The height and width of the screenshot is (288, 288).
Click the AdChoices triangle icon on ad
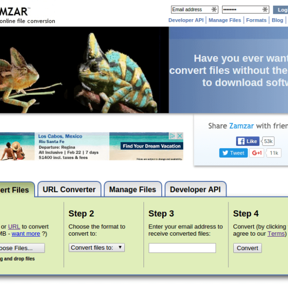click(174, 136)
